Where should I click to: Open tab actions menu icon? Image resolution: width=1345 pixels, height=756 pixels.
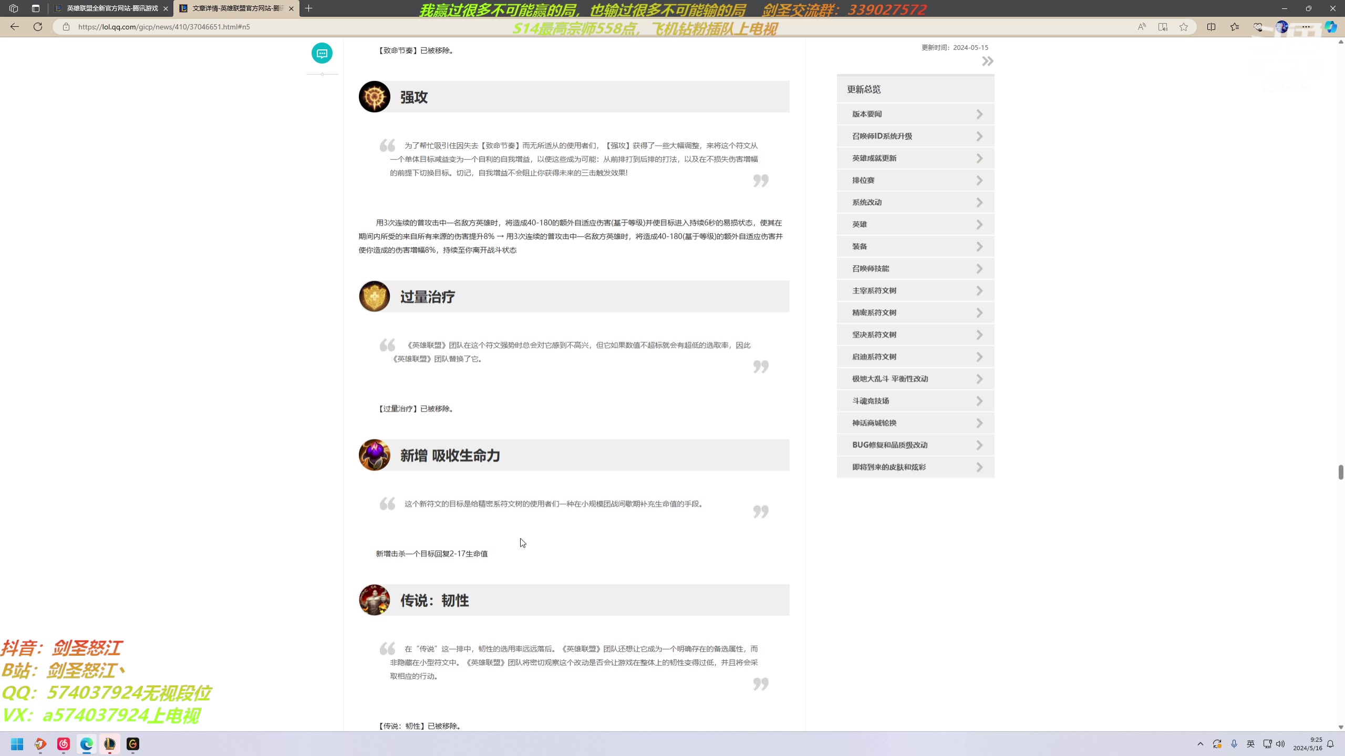[36, 8]
